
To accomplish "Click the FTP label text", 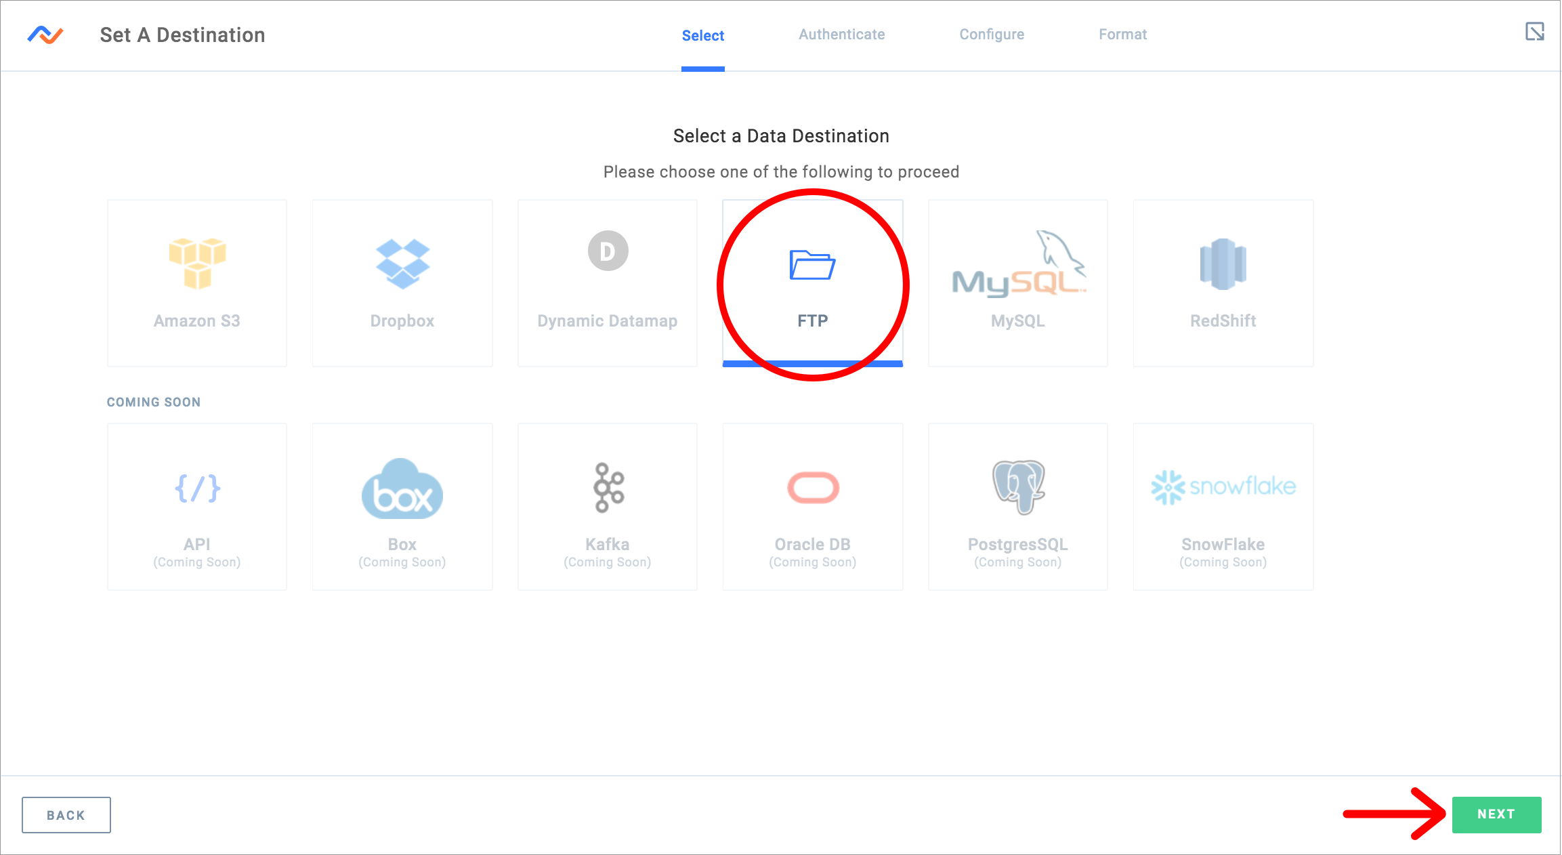I will 813,321.
